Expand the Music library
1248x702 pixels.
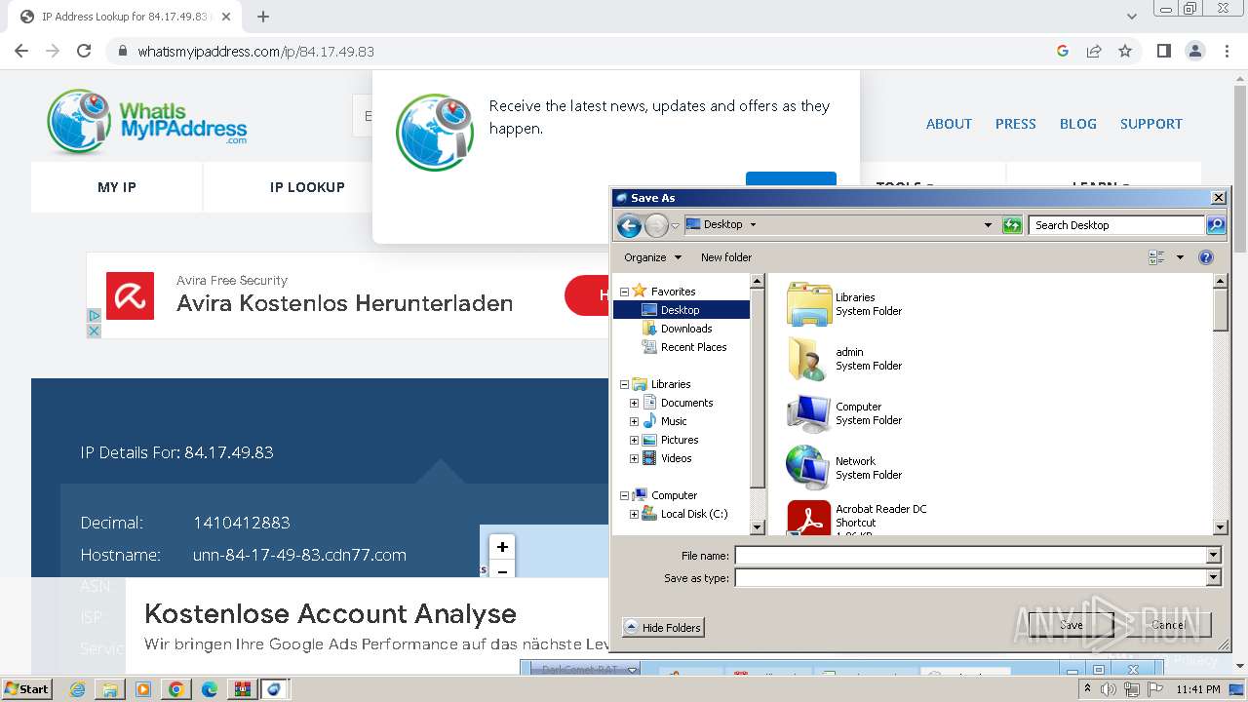634,421
